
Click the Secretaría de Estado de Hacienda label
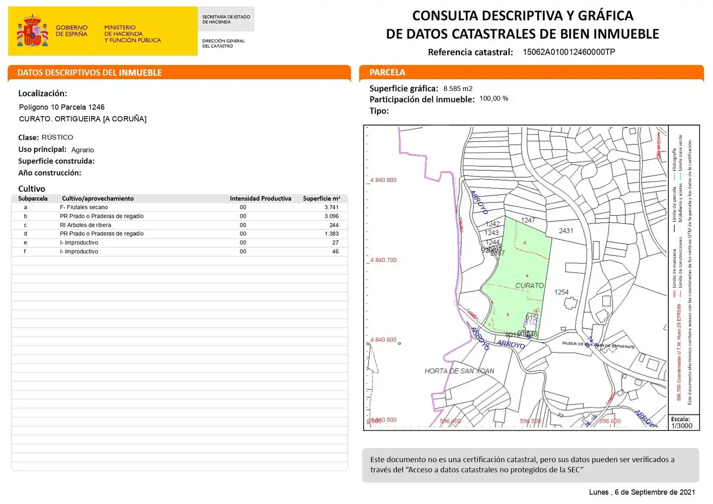[x=226, y=20]
